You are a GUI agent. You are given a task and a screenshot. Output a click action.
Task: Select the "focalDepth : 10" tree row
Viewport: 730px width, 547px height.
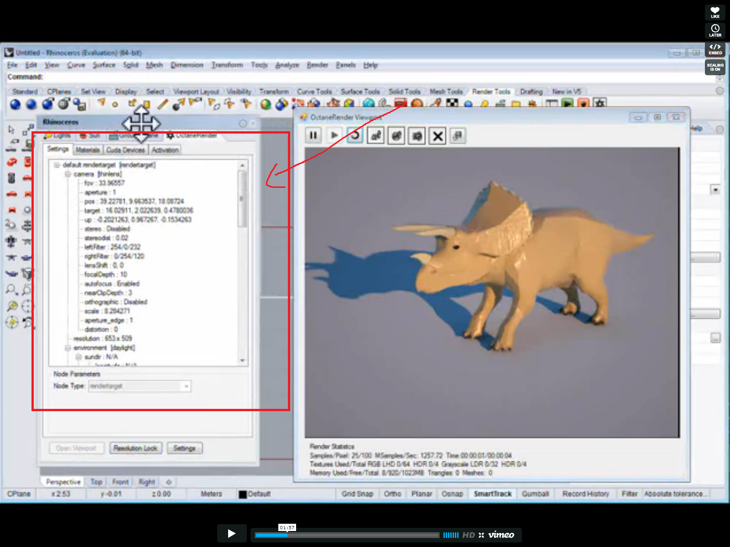pyautogui.click(x=106, y=274)
